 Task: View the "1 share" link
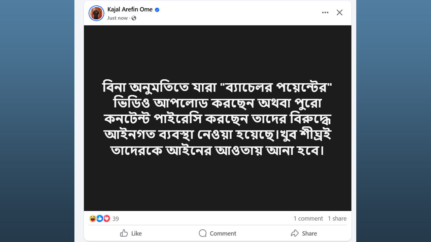point(337,218)
